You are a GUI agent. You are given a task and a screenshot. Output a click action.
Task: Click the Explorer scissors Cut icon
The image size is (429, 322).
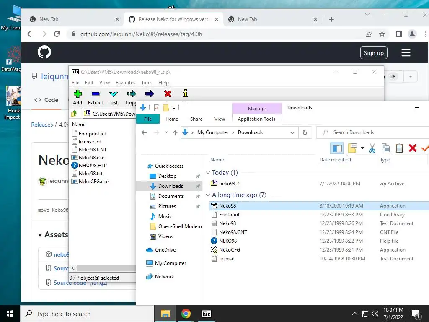tap(372, 148)
